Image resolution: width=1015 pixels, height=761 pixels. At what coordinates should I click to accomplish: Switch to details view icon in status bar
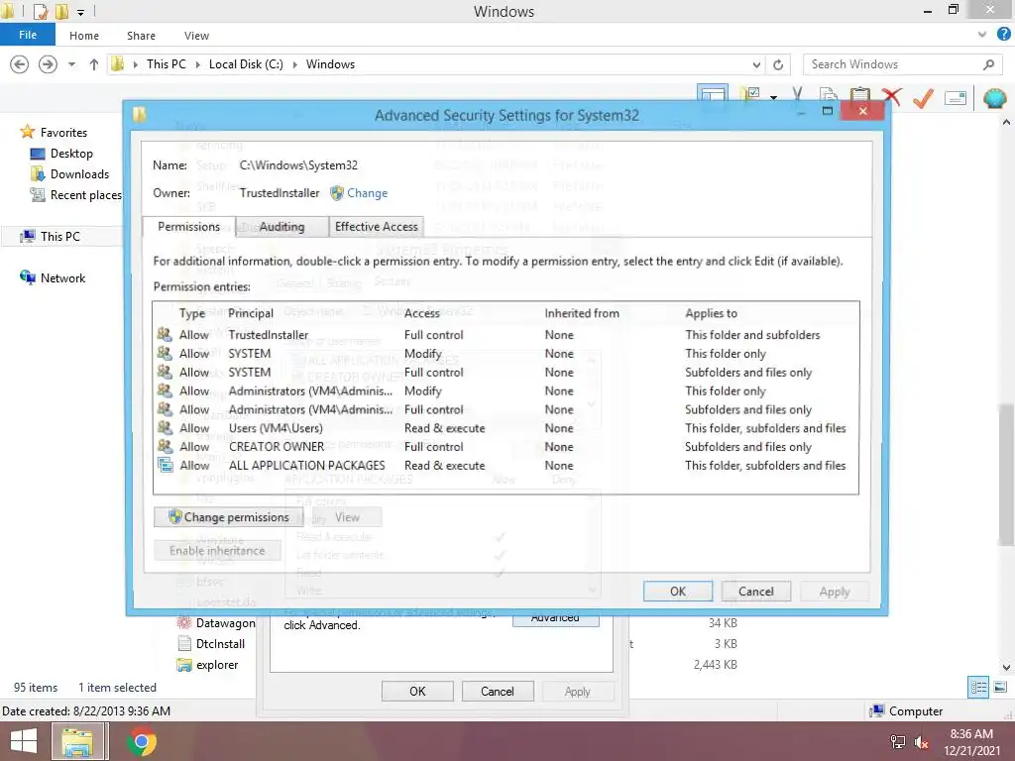(x=978, y=688)
